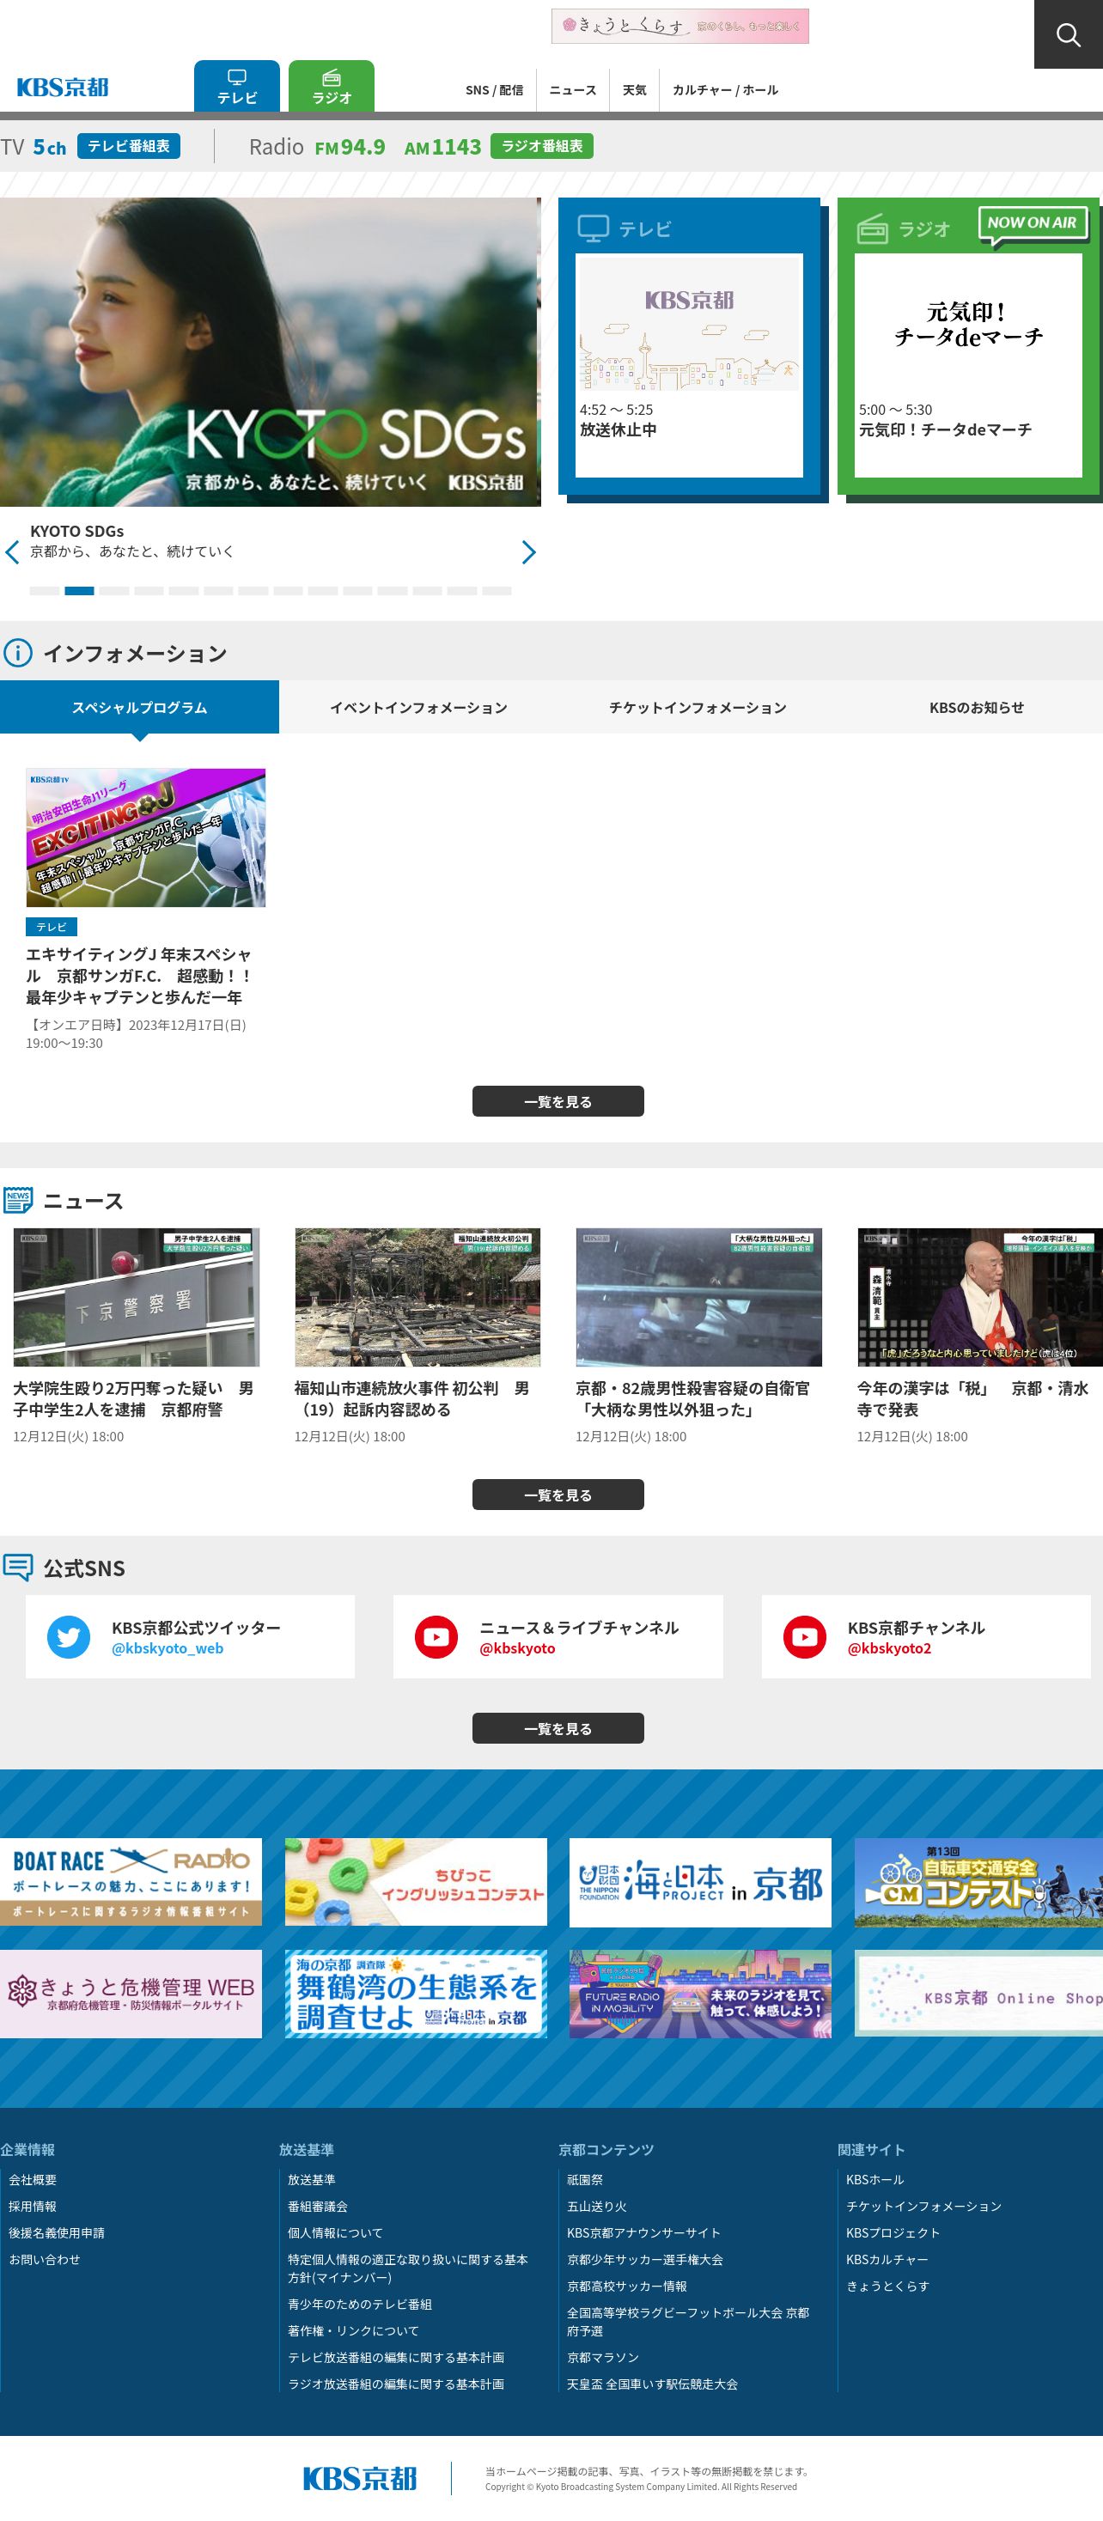The width and height of the screenshot is (1103, 2521).
Task: Open 採用情報 footer link
Action: (x=33, y=2206)
